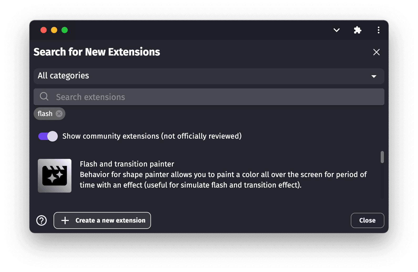Remove the flash search tag
Viewport: 418px width, 272px height.
pyautogui.click(x=59, y=114)
